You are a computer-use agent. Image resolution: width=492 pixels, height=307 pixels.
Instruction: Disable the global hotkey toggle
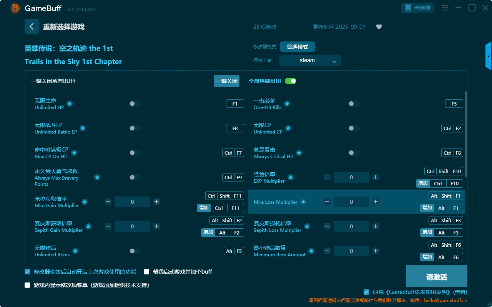(291, 81)
